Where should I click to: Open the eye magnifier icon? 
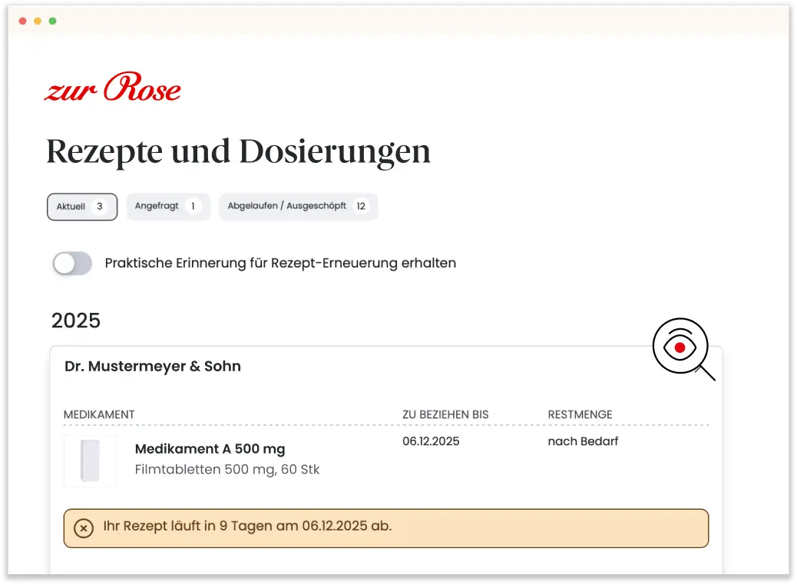point(683,349)
